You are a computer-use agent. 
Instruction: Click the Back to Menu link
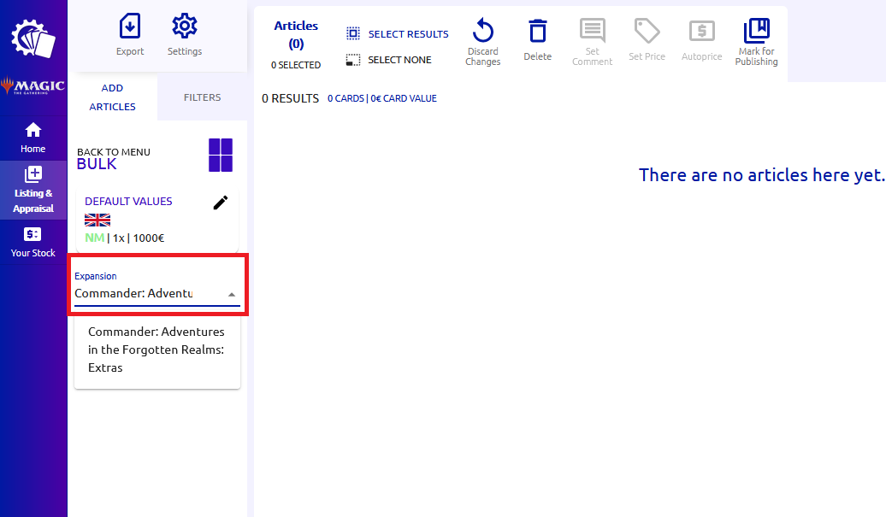[114, 152]
